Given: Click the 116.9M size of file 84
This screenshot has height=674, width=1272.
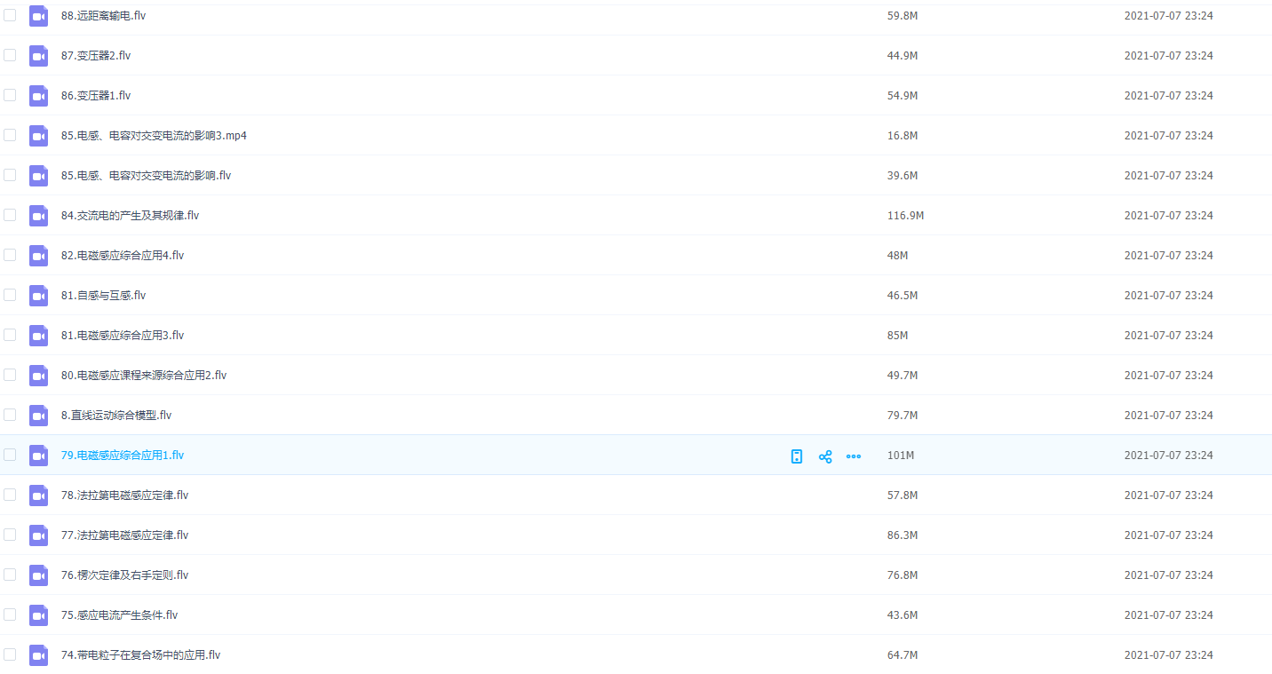Looking at the screenshot, I should tap(905, 216).
